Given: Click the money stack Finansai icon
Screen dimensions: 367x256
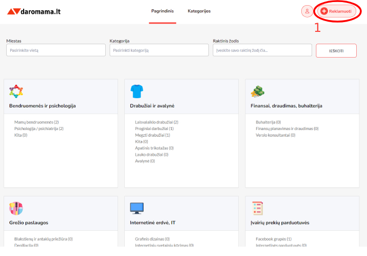Looking at the screenshot, I should [x=257, y=92].
